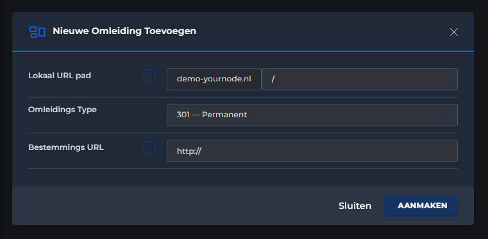
Task: Focus the local path field containing slash
Action: 360,79
